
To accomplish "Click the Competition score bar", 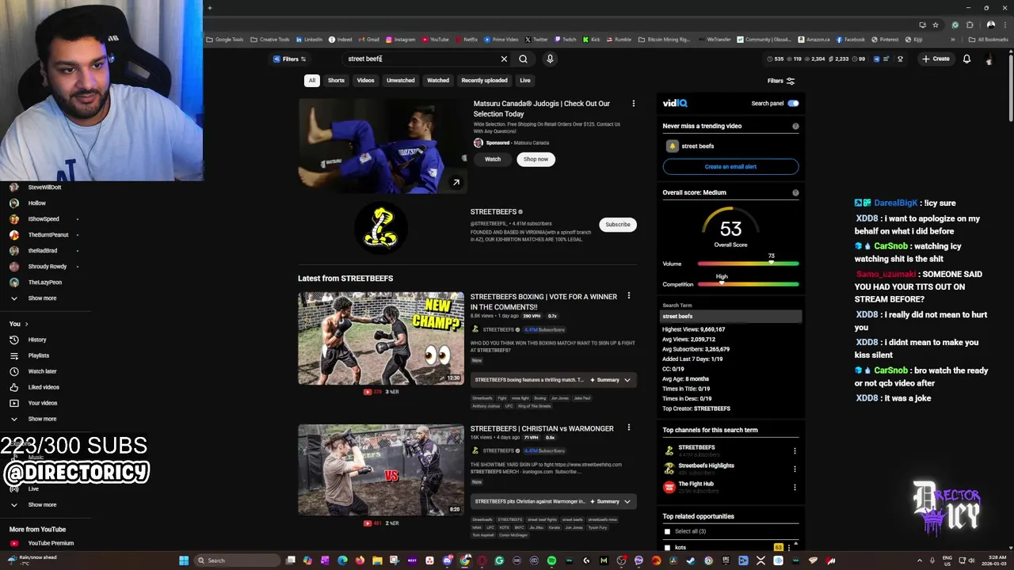I will pyautogui.click(x=748, y=284).
